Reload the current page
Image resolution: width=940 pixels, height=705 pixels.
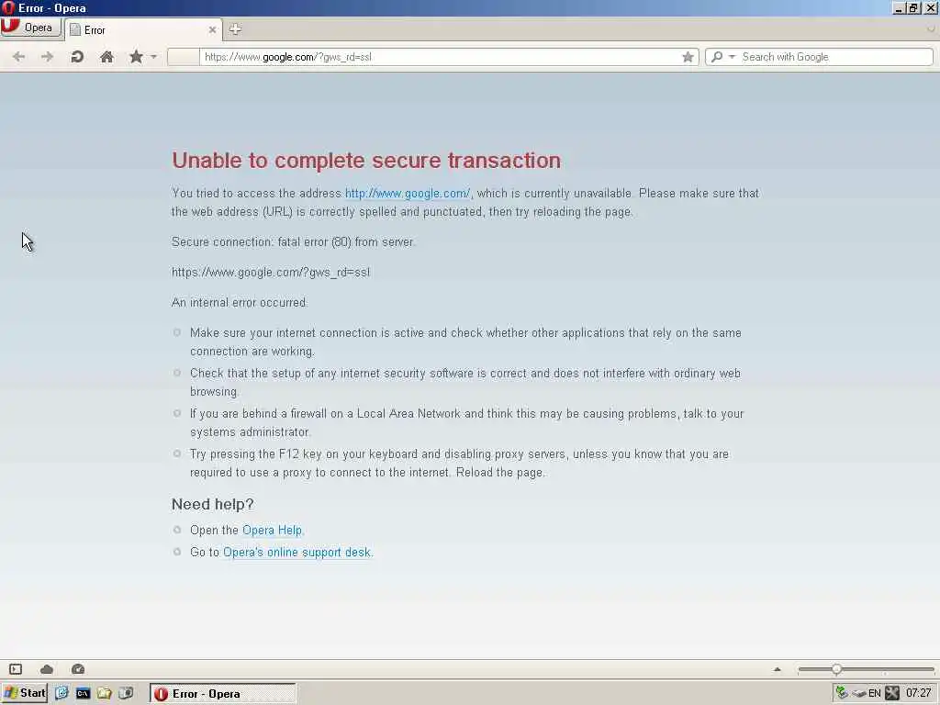coord(77,57)
